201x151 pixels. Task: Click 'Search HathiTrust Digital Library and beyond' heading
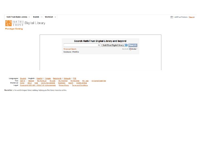100,41
